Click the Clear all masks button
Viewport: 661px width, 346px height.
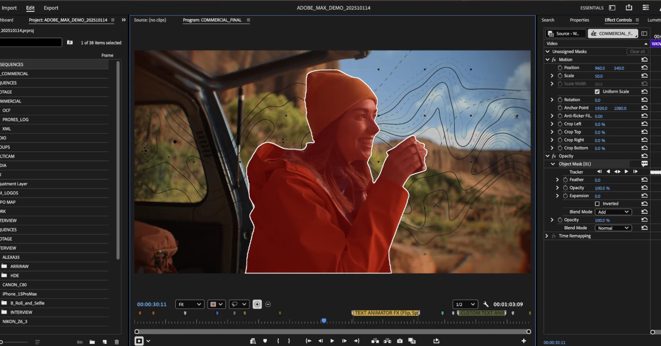[x=637, y=52]
